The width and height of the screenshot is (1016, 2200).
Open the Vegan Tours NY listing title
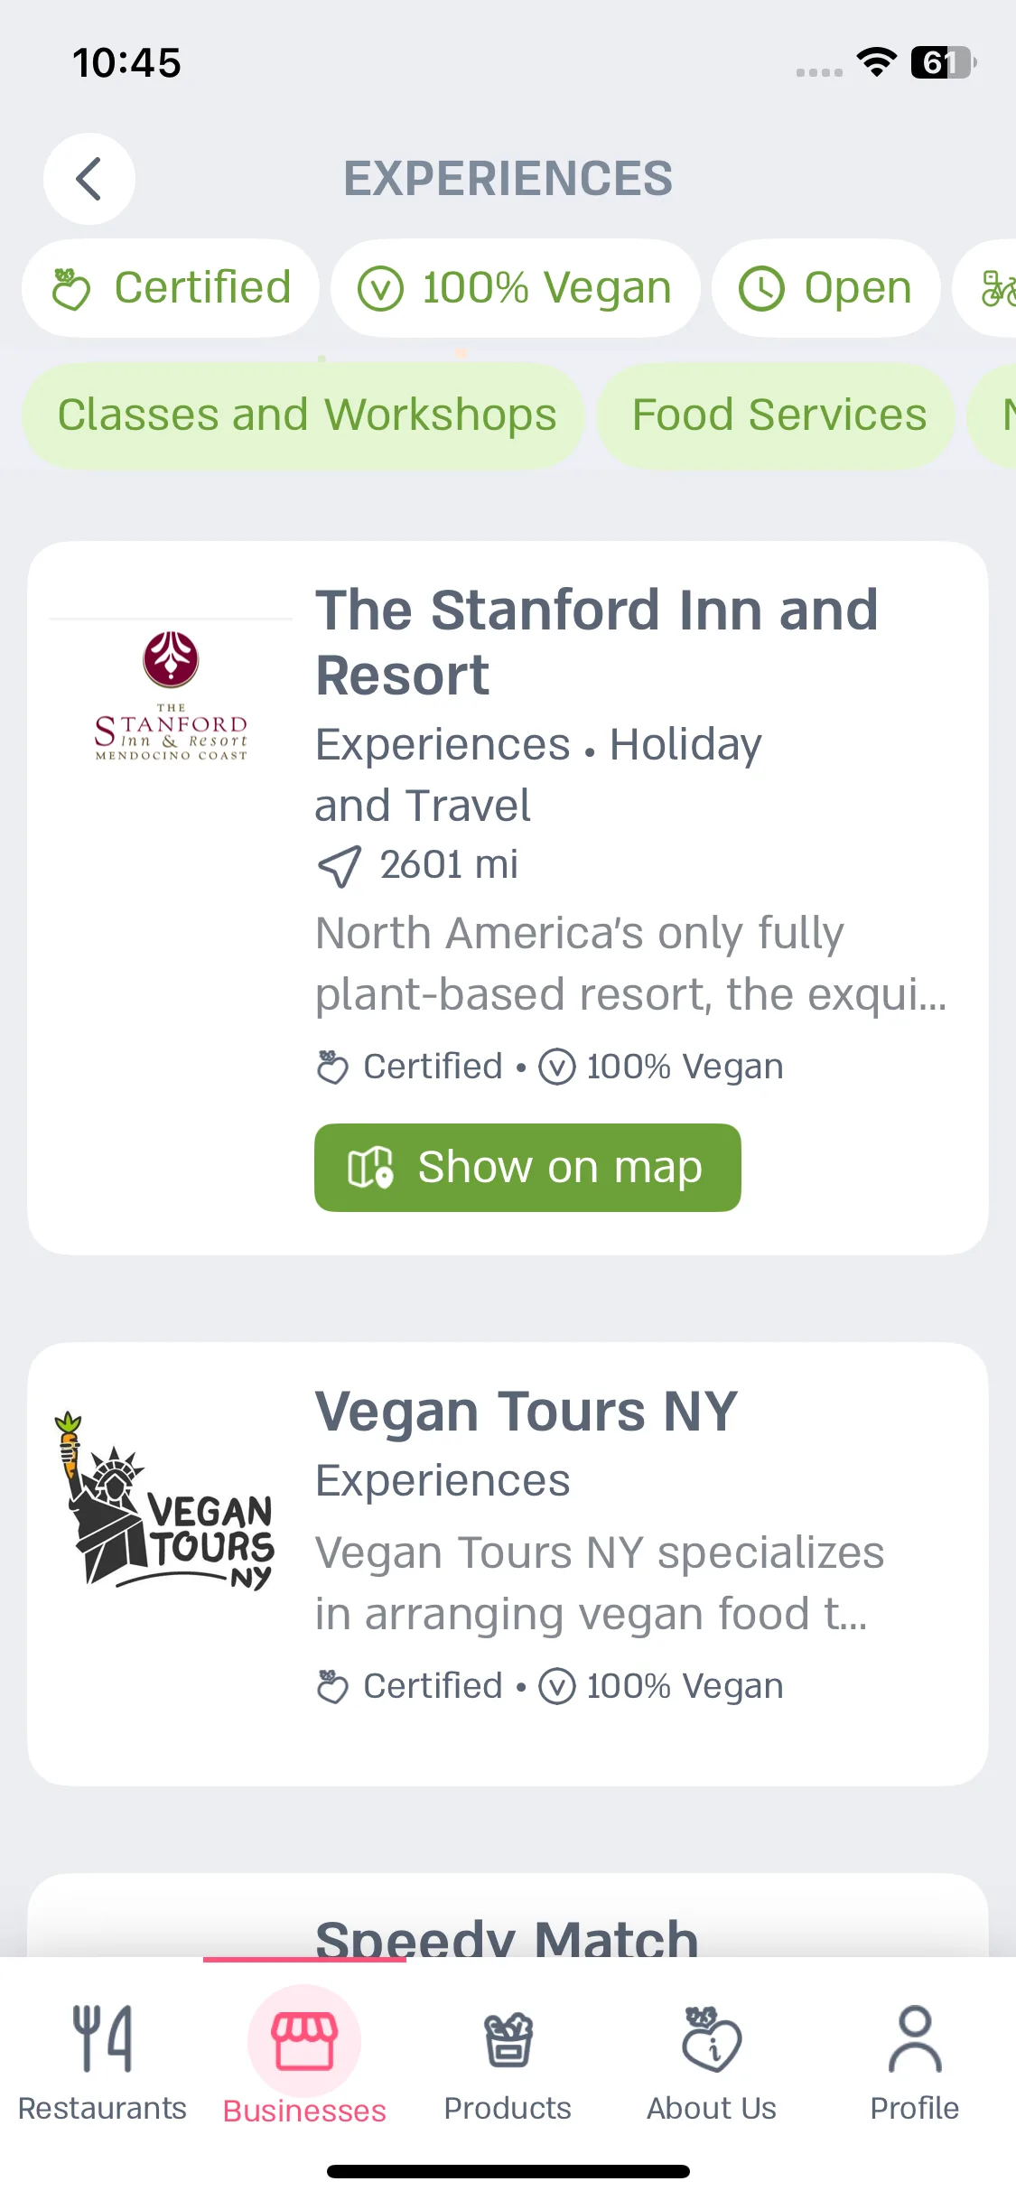(x=527, y=1412)
